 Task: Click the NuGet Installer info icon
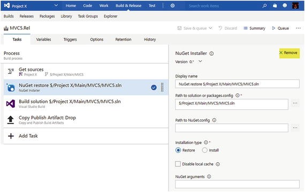point(211,53)
